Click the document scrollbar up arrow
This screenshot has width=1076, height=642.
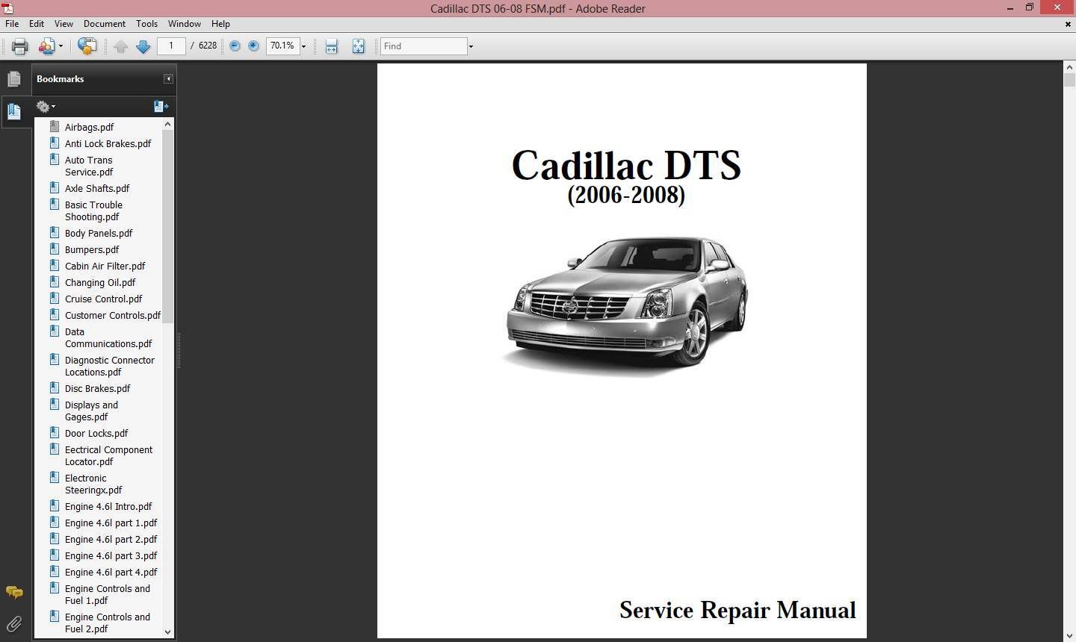[1069, 67]
